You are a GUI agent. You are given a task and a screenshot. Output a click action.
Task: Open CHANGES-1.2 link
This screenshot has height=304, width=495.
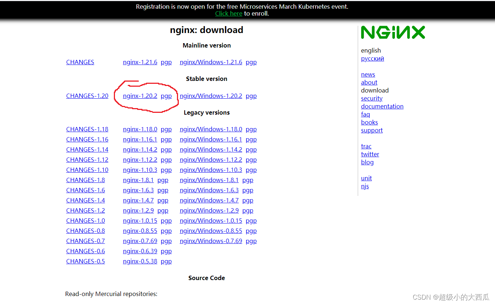pyautogui.click(x=86, y=210)
